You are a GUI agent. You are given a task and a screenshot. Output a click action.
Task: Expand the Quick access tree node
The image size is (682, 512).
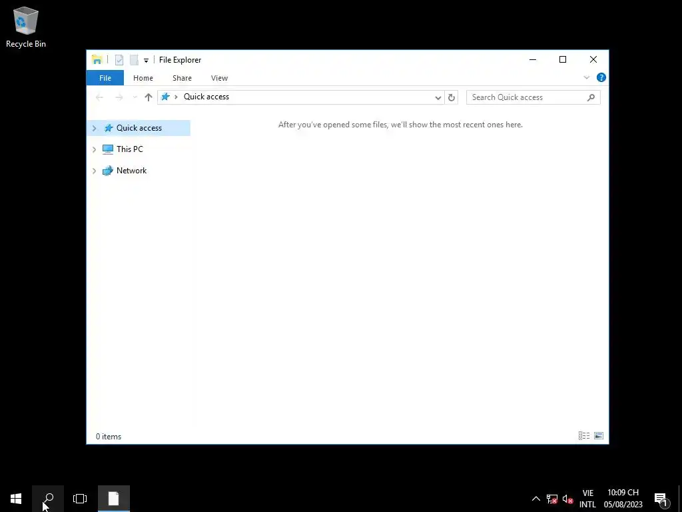pos(94,128)
